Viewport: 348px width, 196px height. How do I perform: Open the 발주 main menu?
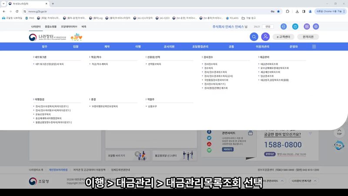click(x=45, y=47)
